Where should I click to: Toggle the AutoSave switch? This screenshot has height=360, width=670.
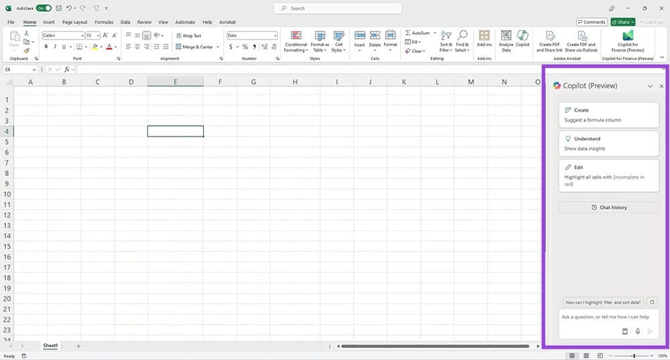click(44, 8)
